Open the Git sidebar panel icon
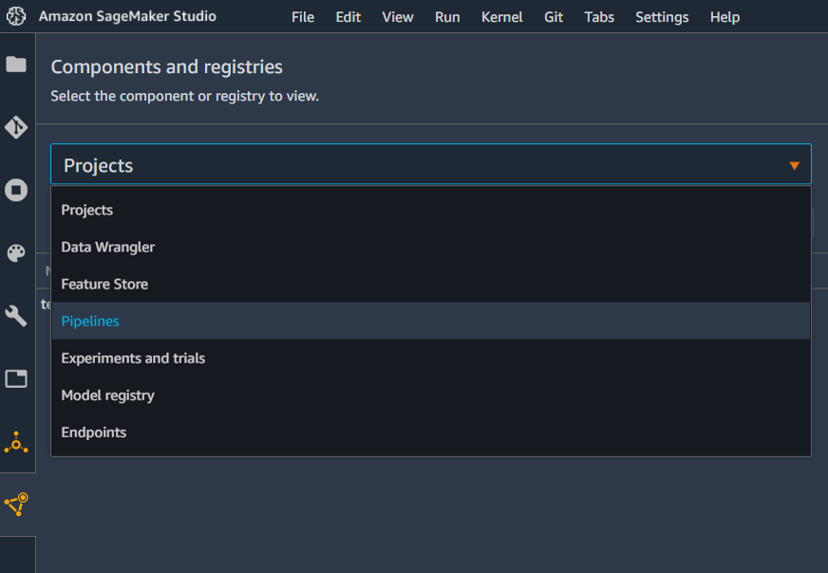This screenshot has width=828, height=573. click(16, 127)
